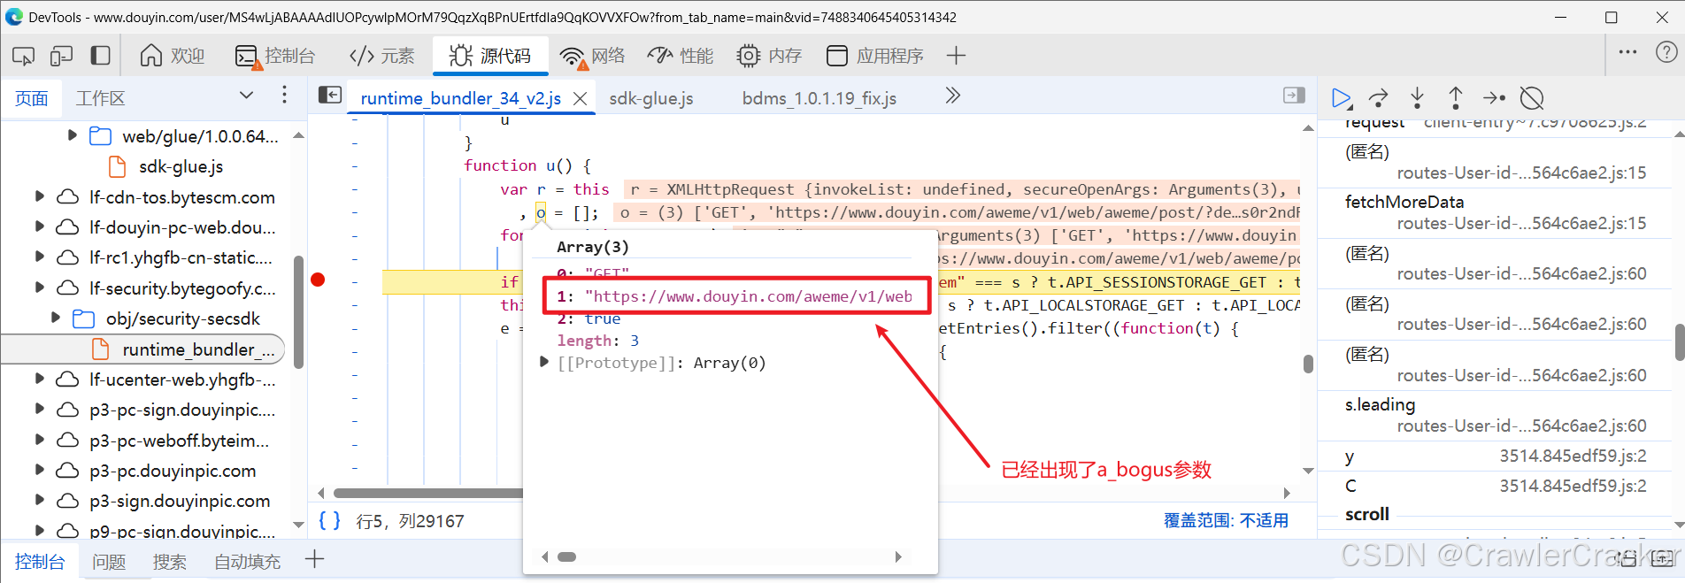Image resolution: width=1685 pixels, height=583 pixels.
Task: Click popup horizontal scrollbar thumb
Action: (566, 556)
